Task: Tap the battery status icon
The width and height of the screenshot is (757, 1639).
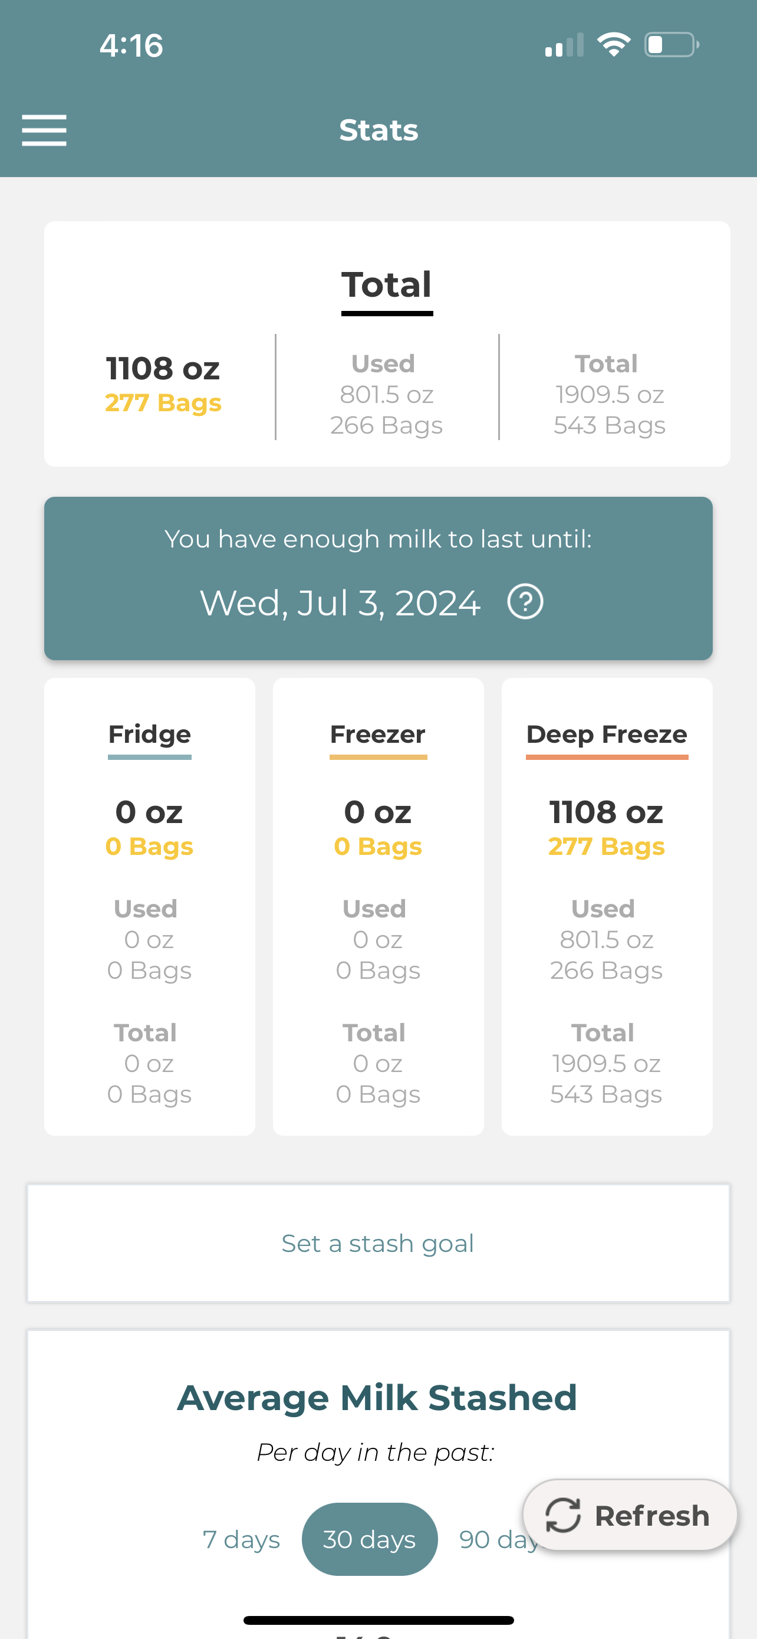Action: pyautogui.click(x=671, y=44)
